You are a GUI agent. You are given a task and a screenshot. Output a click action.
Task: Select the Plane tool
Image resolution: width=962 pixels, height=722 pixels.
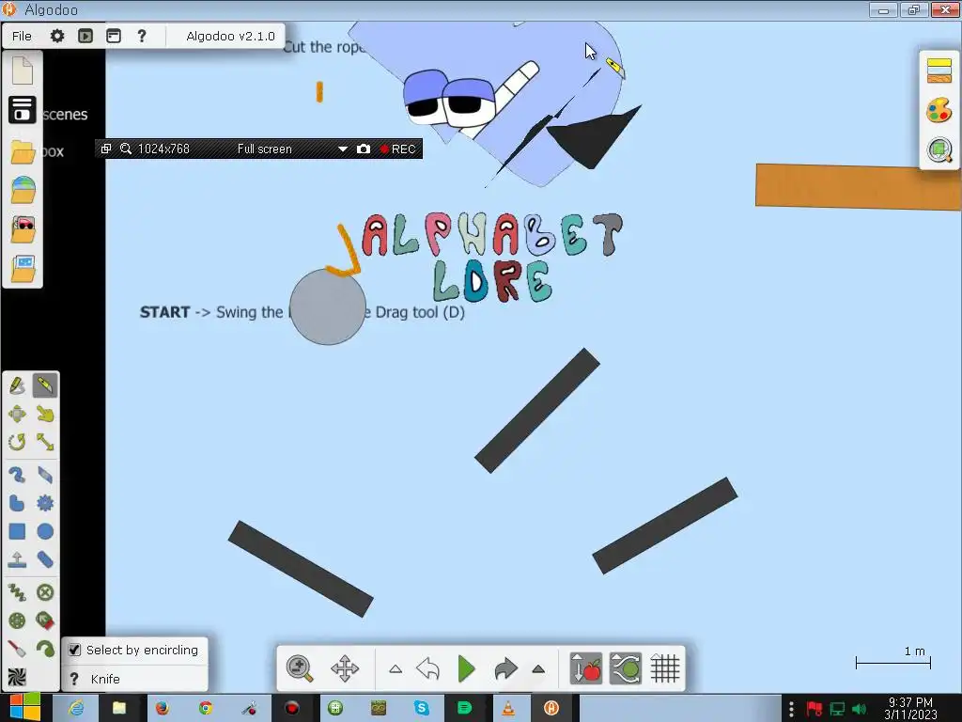[x=17, y=560]
